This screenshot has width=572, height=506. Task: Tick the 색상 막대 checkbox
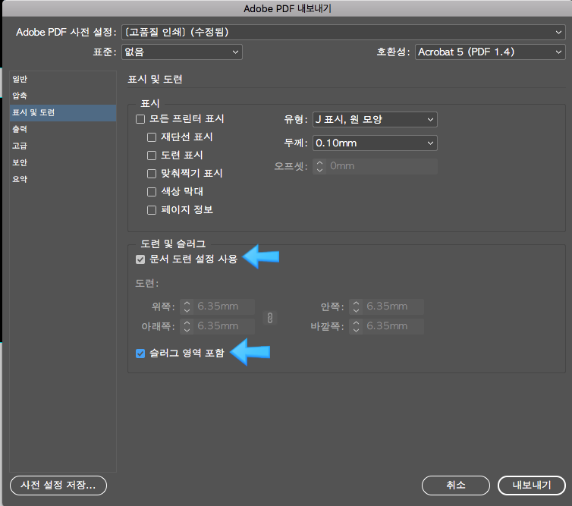click(x=152, y=191)
